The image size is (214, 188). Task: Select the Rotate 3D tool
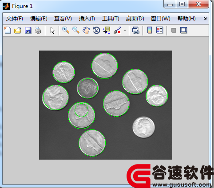(96, 30)
